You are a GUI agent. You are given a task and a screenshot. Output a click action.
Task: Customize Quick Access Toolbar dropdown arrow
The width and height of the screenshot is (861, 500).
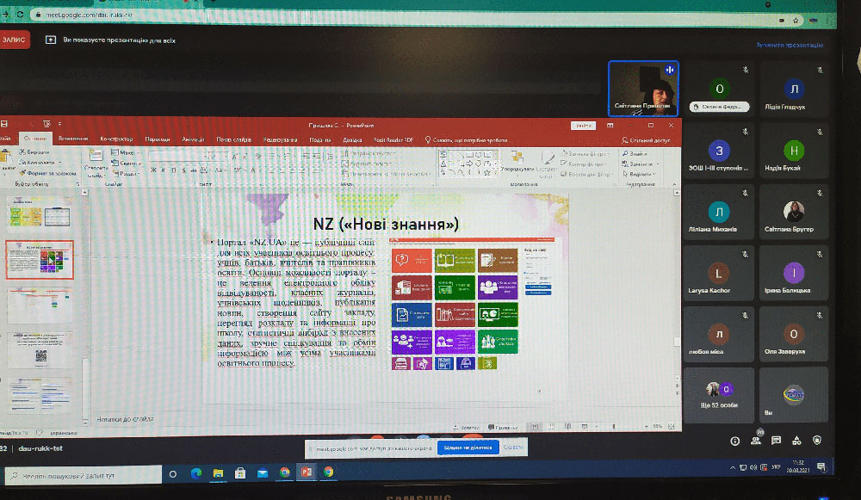(x=60, y=124)
